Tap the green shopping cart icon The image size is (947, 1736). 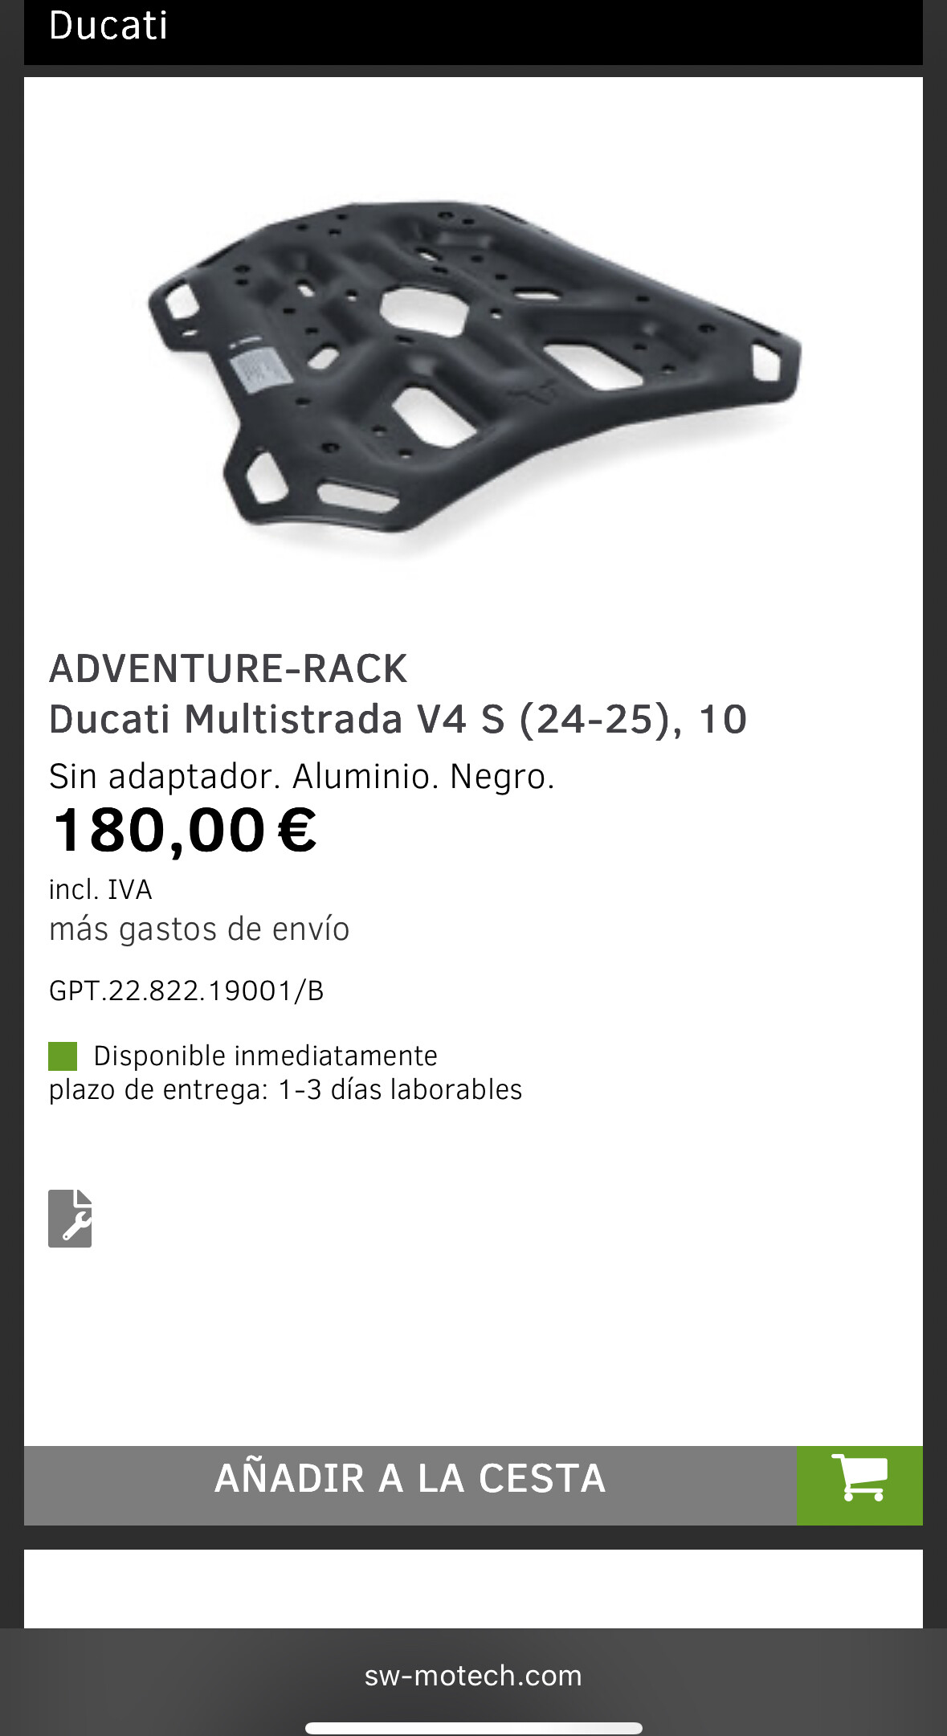(859, 1485)
